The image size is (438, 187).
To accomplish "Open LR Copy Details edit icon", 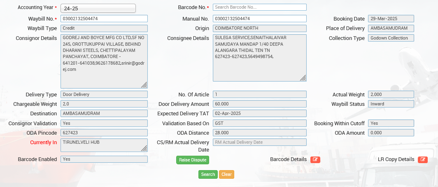I will click(x=422, y=160).
